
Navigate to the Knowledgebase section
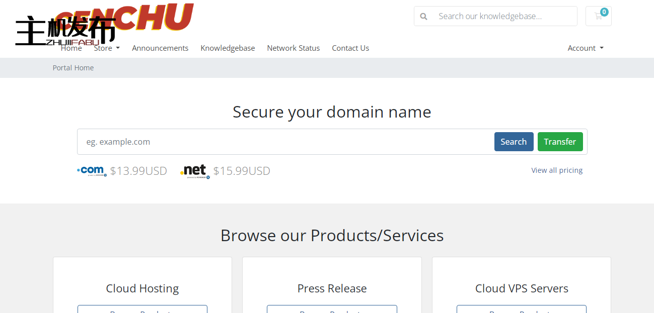click(x=228, y=48)
